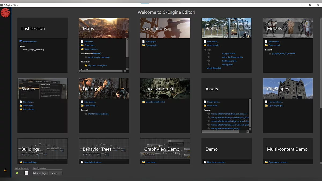Open the CityShapes tile header

click(288, 88)
